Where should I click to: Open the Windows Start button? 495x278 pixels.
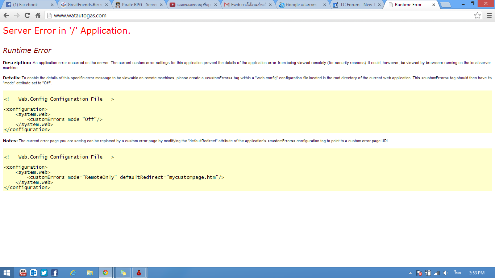7,273
